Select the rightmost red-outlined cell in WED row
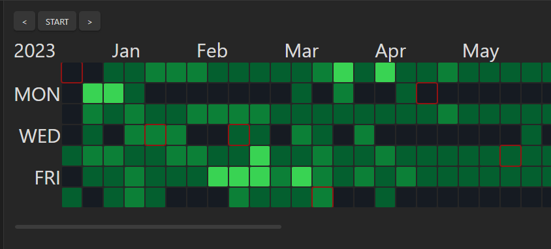The height and width of the screenshot is (249, 551). [239, 135]
